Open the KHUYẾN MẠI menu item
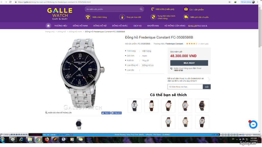This screenshot has height=147, width=262. (x=153, y=26)
